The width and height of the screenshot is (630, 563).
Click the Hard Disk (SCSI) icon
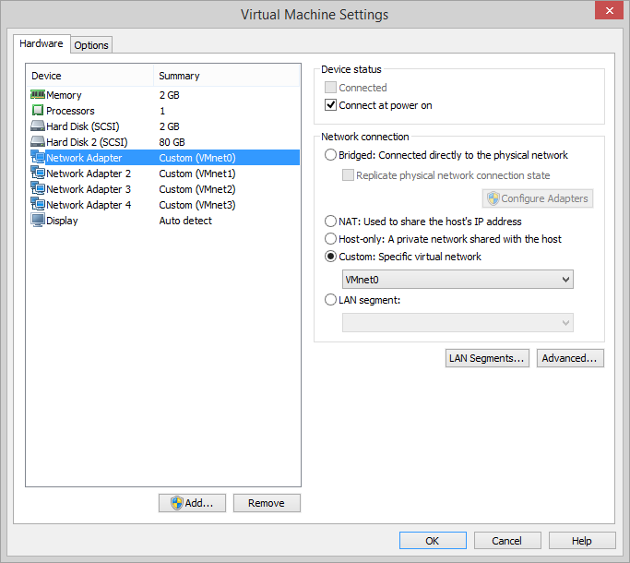tap(38, 126)
